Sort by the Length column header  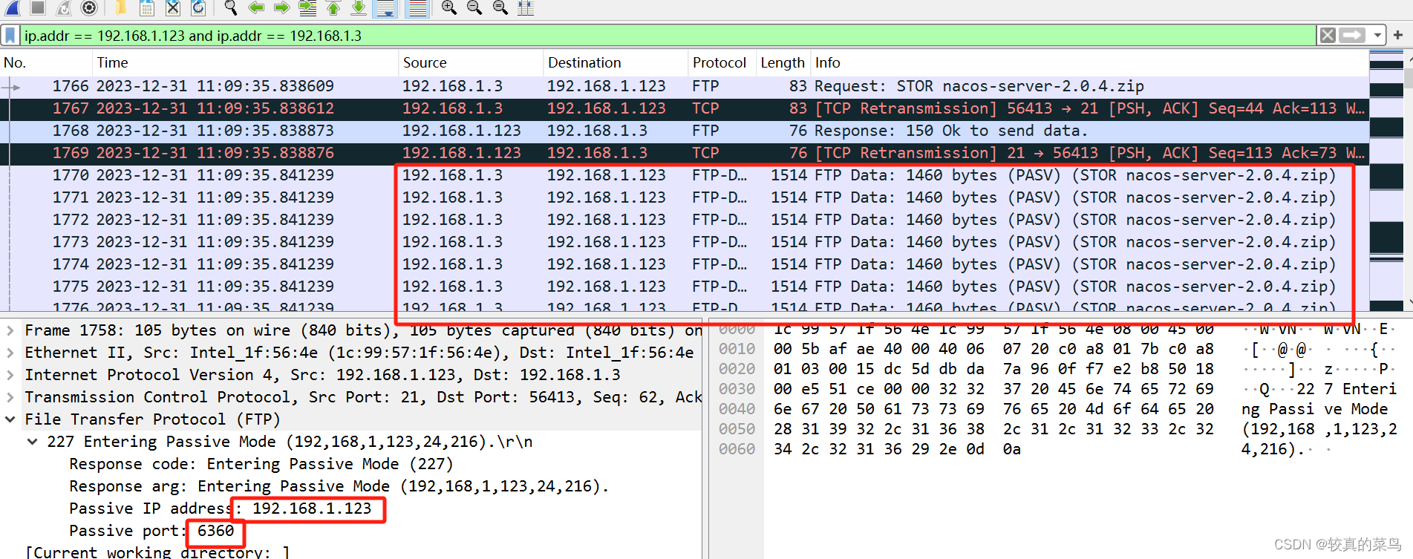(x=783, y=62)
